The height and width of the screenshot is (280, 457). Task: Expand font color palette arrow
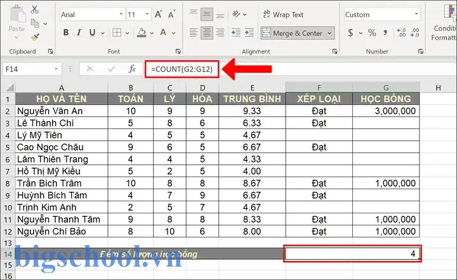tap(173, 33)
